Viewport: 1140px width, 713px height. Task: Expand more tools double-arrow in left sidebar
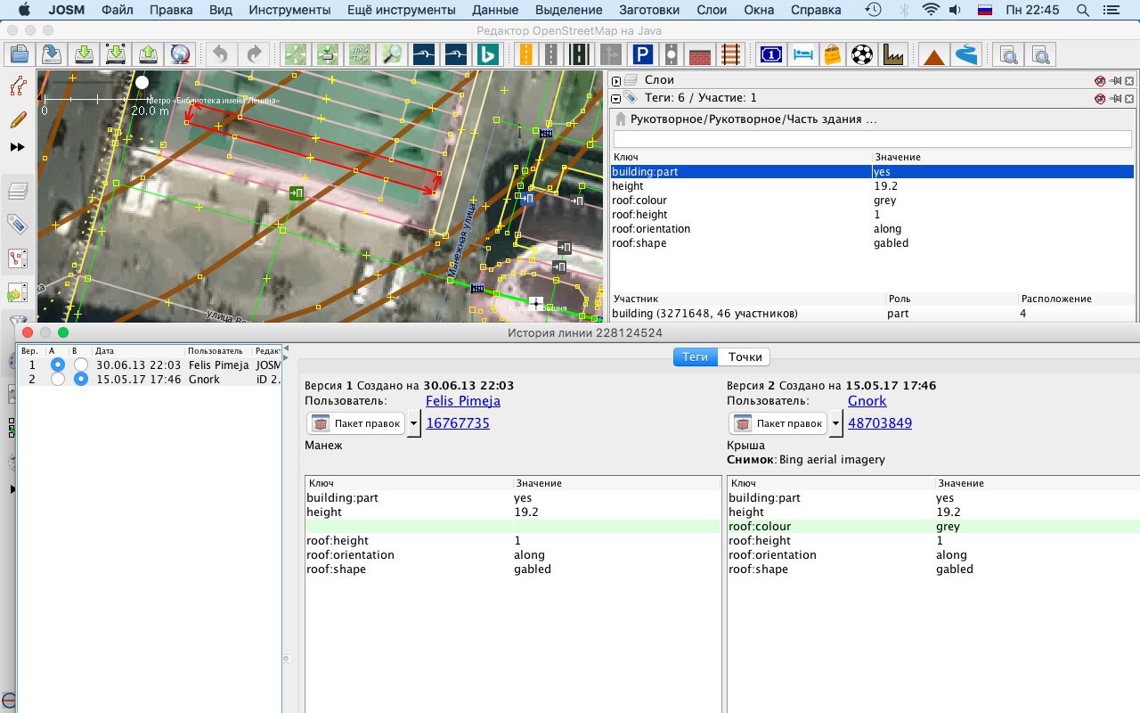[17, 147]
